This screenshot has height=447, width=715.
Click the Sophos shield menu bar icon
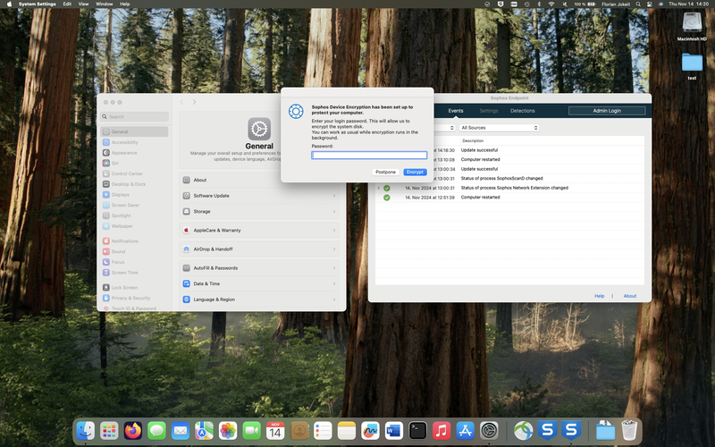500,4
